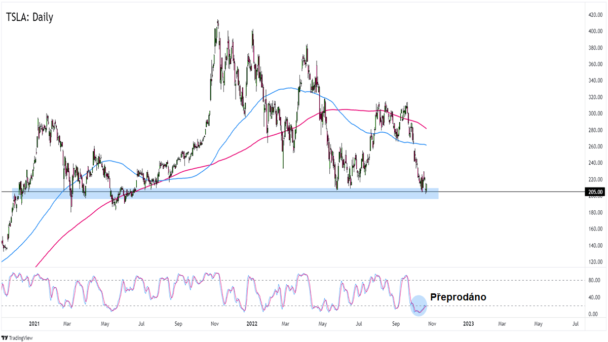The image size is (608, 342).
Task: Click the 300.00 price axis label
Action: coord(594,113)
